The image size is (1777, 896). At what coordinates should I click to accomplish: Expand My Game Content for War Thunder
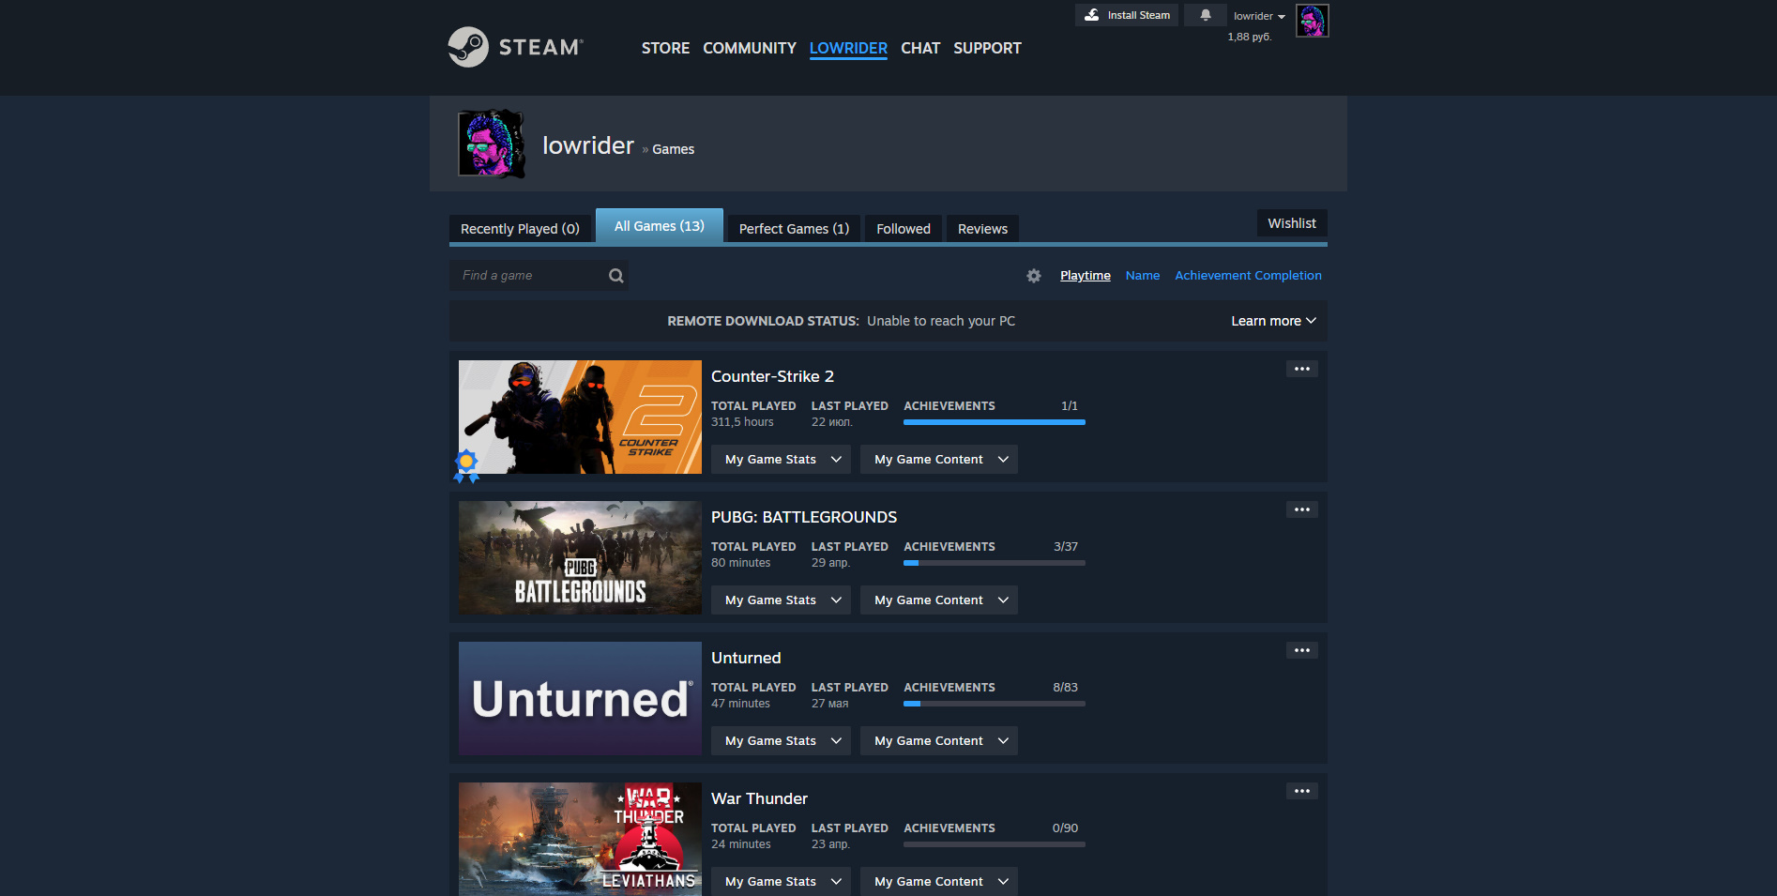pos(939,882)
